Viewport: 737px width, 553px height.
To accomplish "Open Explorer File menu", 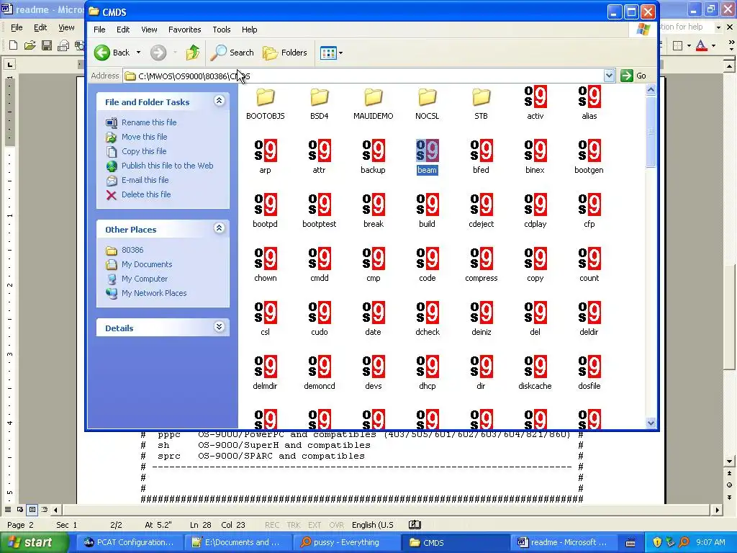I will tap(99, 29).
